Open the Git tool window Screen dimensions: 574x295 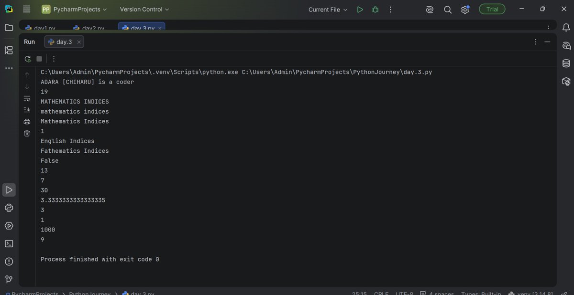tap(9, 279)
